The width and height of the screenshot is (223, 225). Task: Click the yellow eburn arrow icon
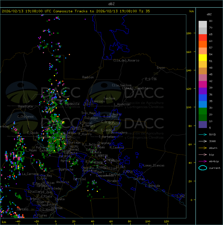(x=203, y=148)
